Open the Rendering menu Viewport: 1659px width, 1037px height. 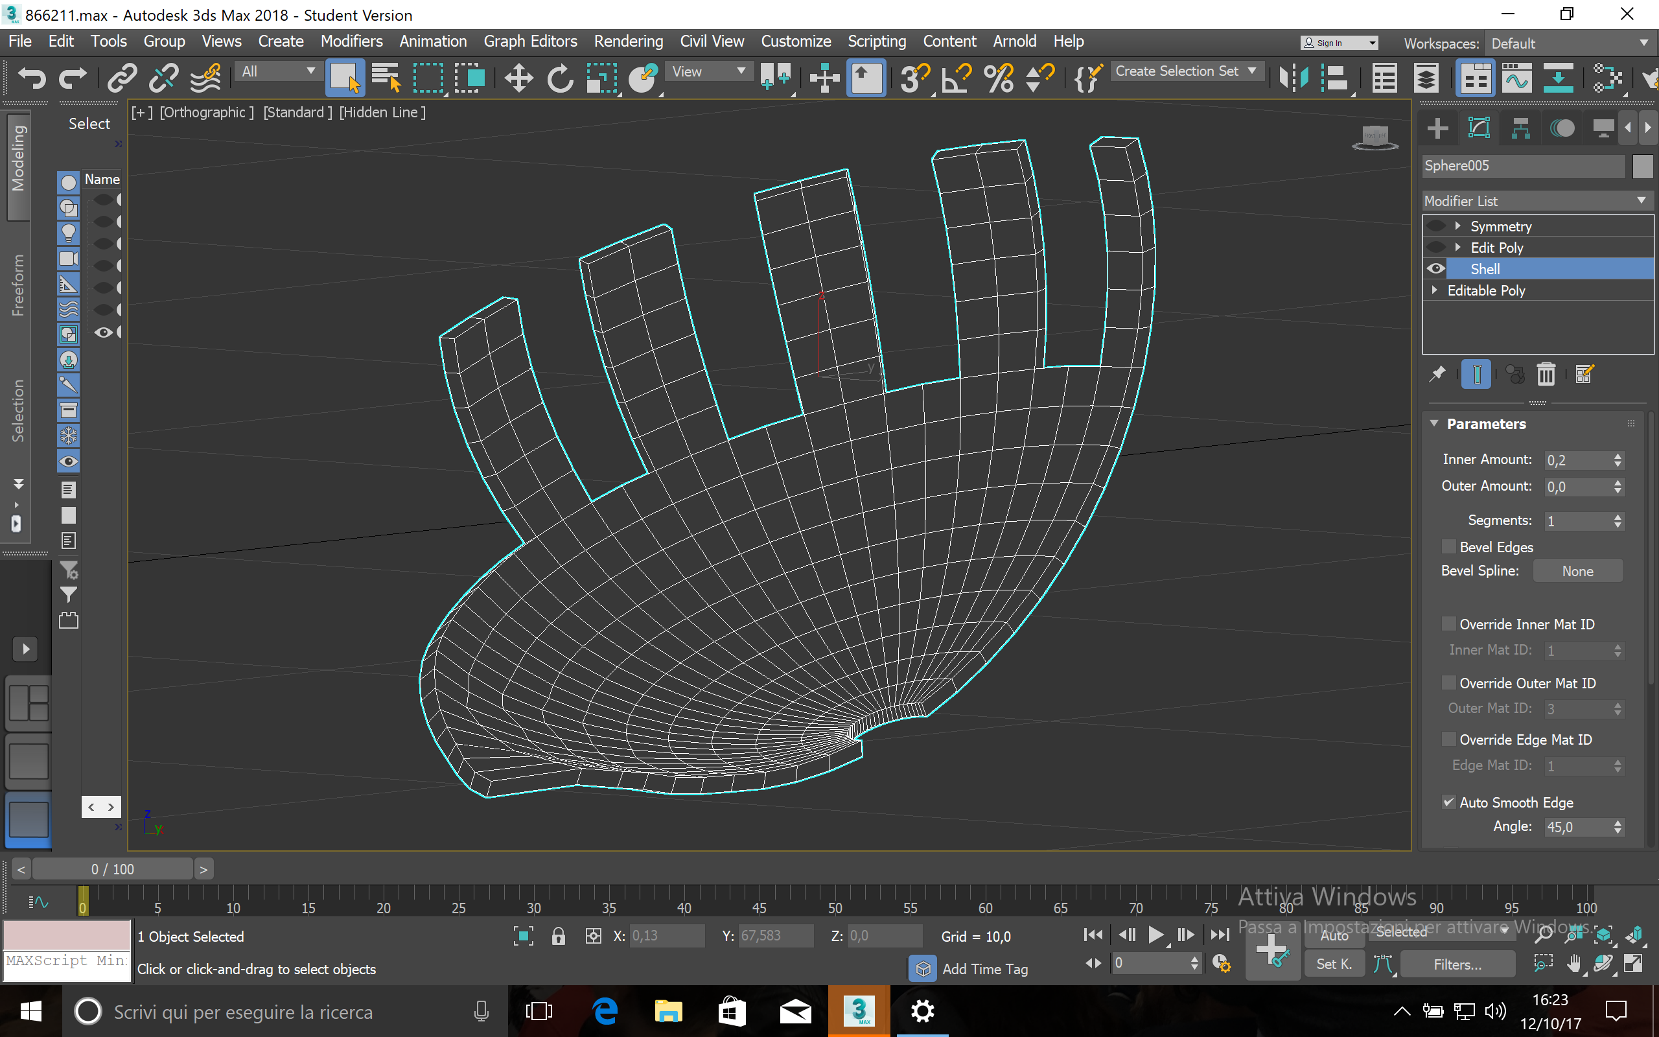628,41
